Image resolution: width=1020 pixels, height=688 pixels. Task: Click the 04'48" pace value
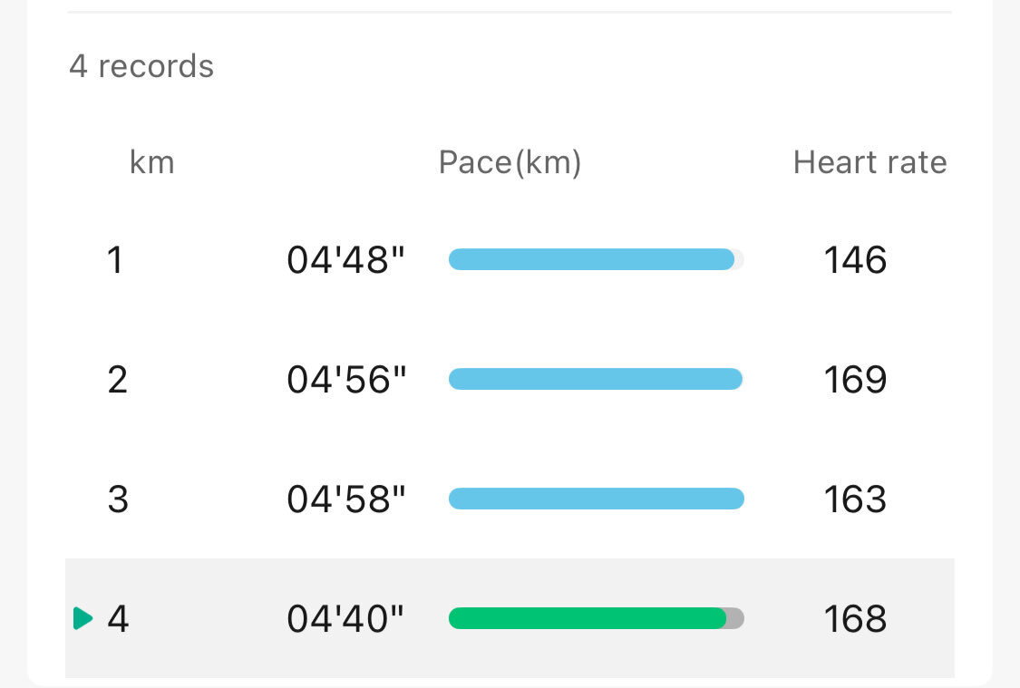(345, 260)
